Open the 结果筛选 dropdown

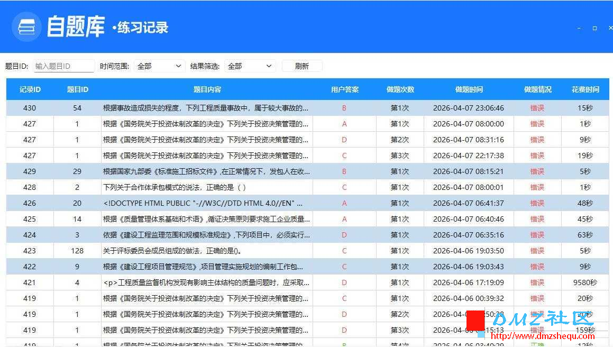(x=250, y=66)
